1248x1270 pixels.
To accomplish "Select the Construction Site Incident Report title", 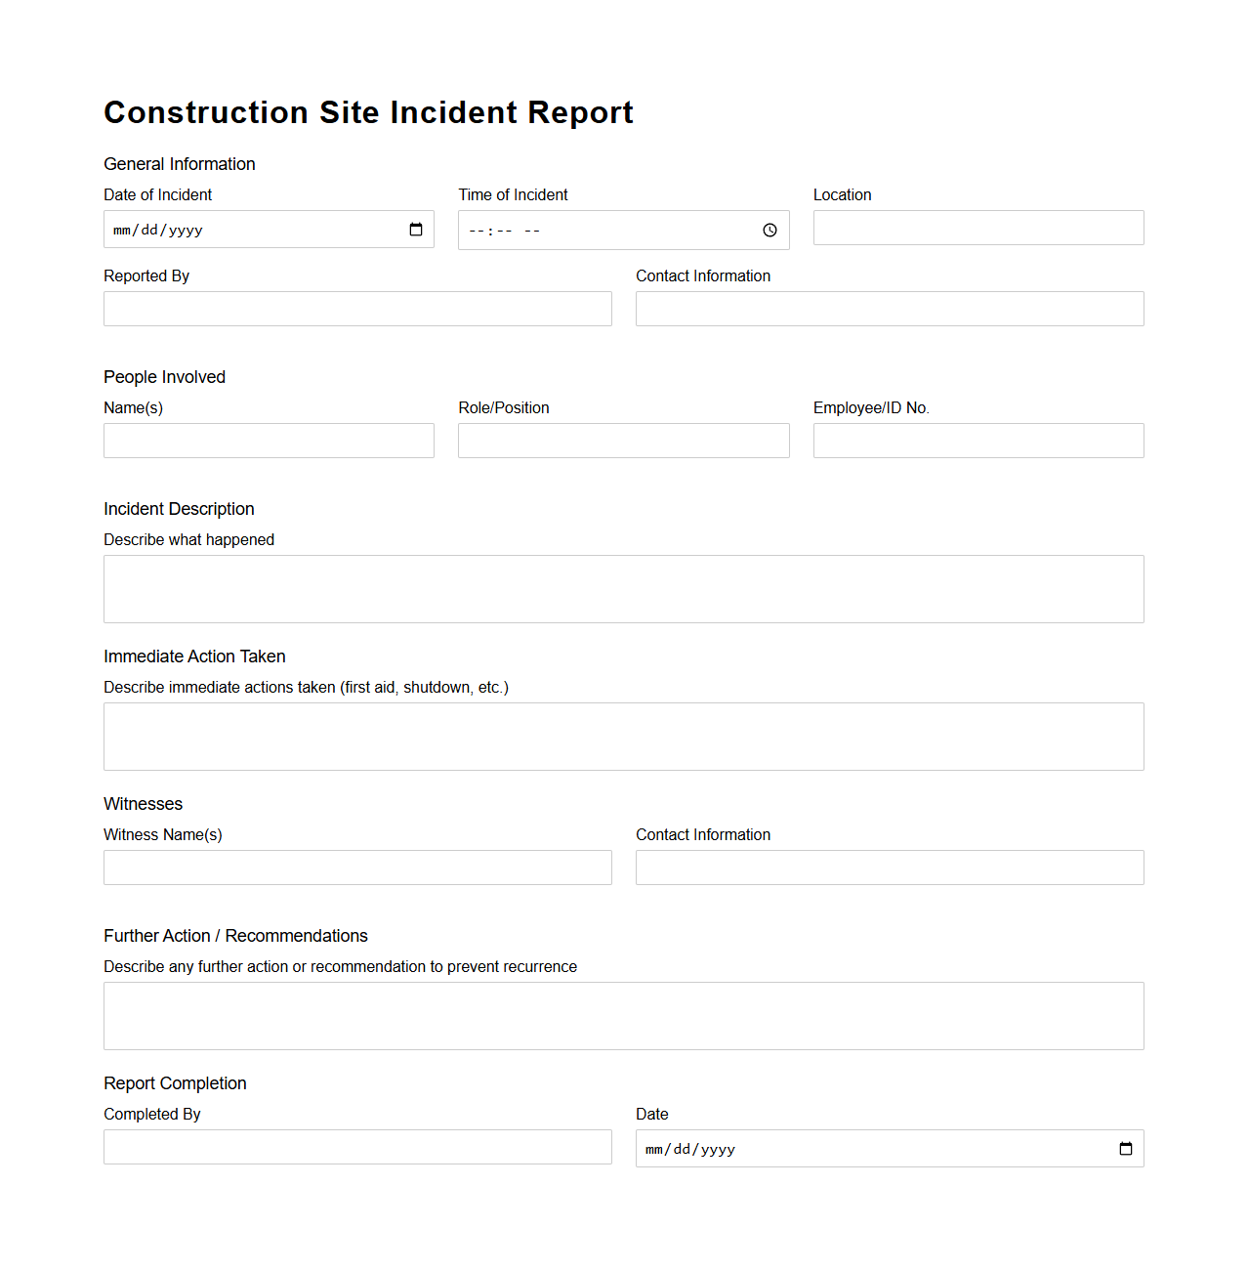I will (x=368, y=112).
